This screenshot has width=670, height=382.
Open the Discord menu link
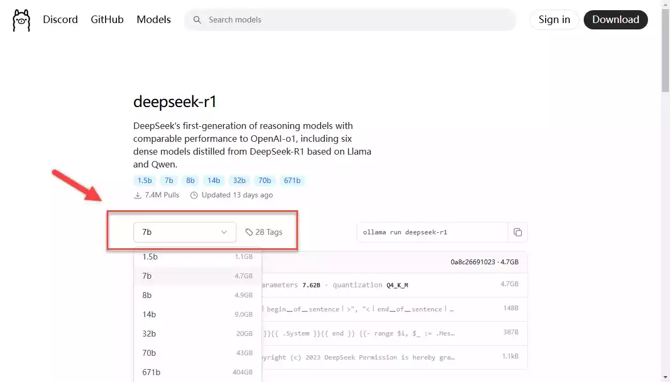(x=61, y=20)
